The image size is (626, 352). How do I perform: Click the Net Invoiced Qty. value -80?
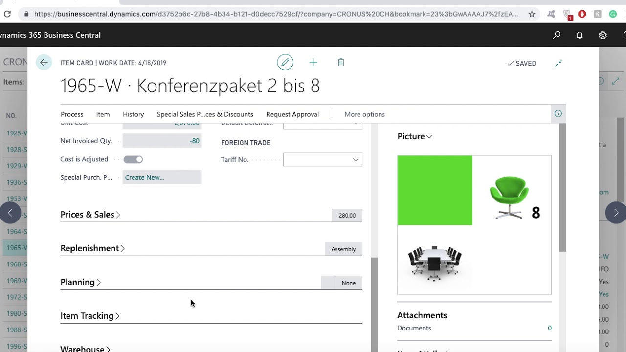[162, 141]
